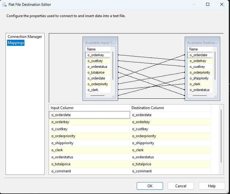Select o_shippriority Destination Column cell
Image resolution: width=230 pixels, height=194 pixels.
170,143
